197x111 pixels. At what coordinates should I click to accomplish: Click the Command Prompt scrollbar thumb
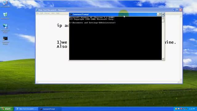point(163,21)
